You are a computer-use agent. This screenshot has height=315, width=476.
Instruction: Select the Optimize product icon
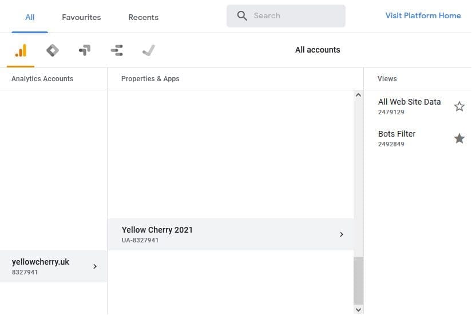pos(85,50)
